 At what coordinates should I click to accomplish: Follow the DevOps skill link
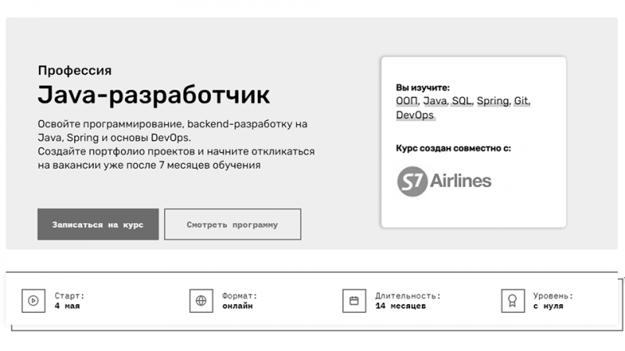pyautogui.click(x=414, y=115)
